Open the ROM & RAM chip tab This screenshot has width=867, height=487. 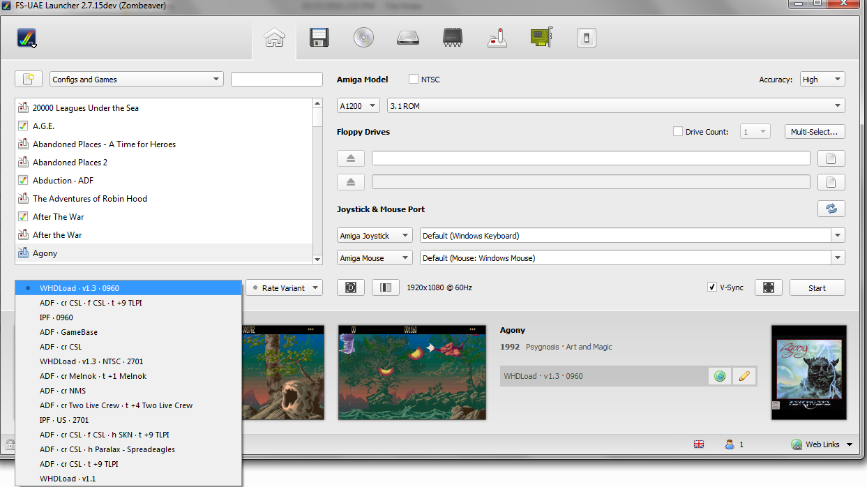click(453, 38)
